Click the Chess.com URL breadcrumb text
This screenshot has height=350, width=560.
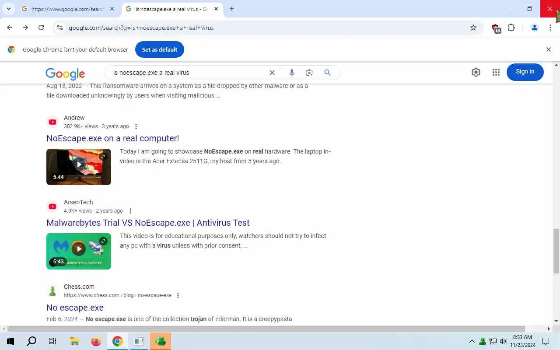pos(118,295)
